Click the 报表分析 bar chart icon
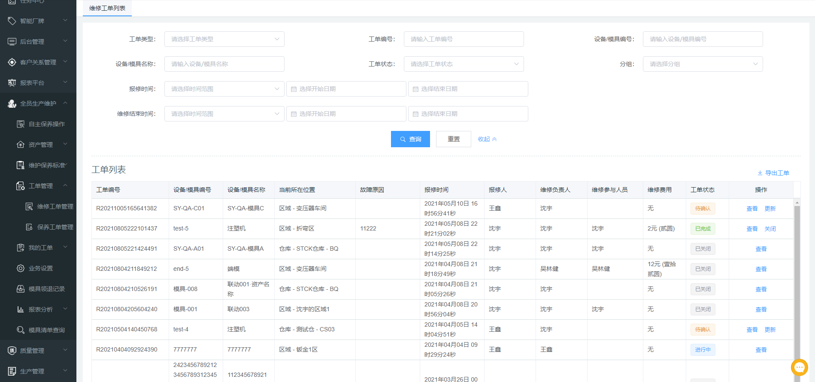 point(21,309)
